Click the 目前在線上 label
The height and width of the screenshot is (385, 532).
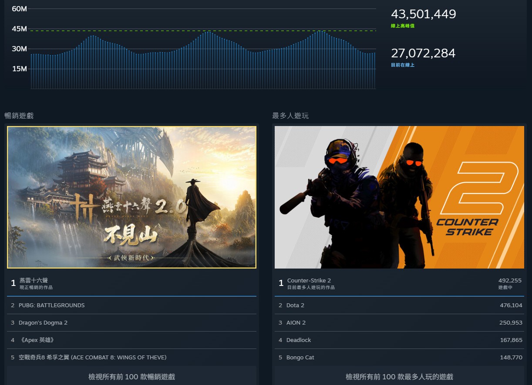pos(403,65)
